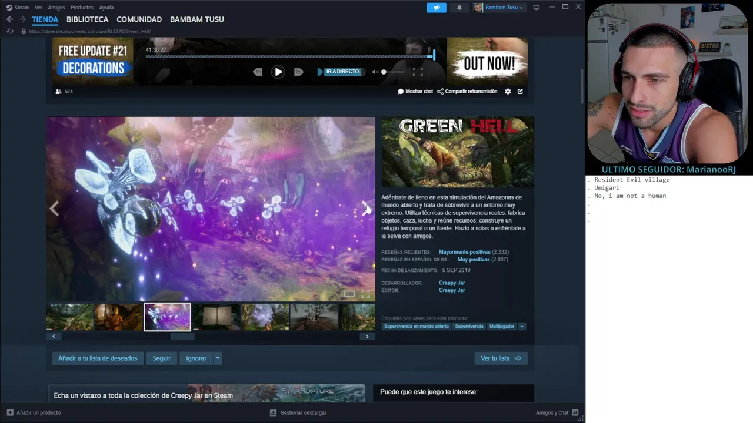Screen dimensions: 753x423
Task: Switch to the BIBLIOTECA tab
Action: pos(87,19)
